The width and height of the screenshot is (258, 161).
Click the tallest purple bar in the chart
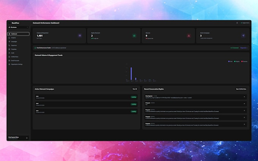[131, 73]
